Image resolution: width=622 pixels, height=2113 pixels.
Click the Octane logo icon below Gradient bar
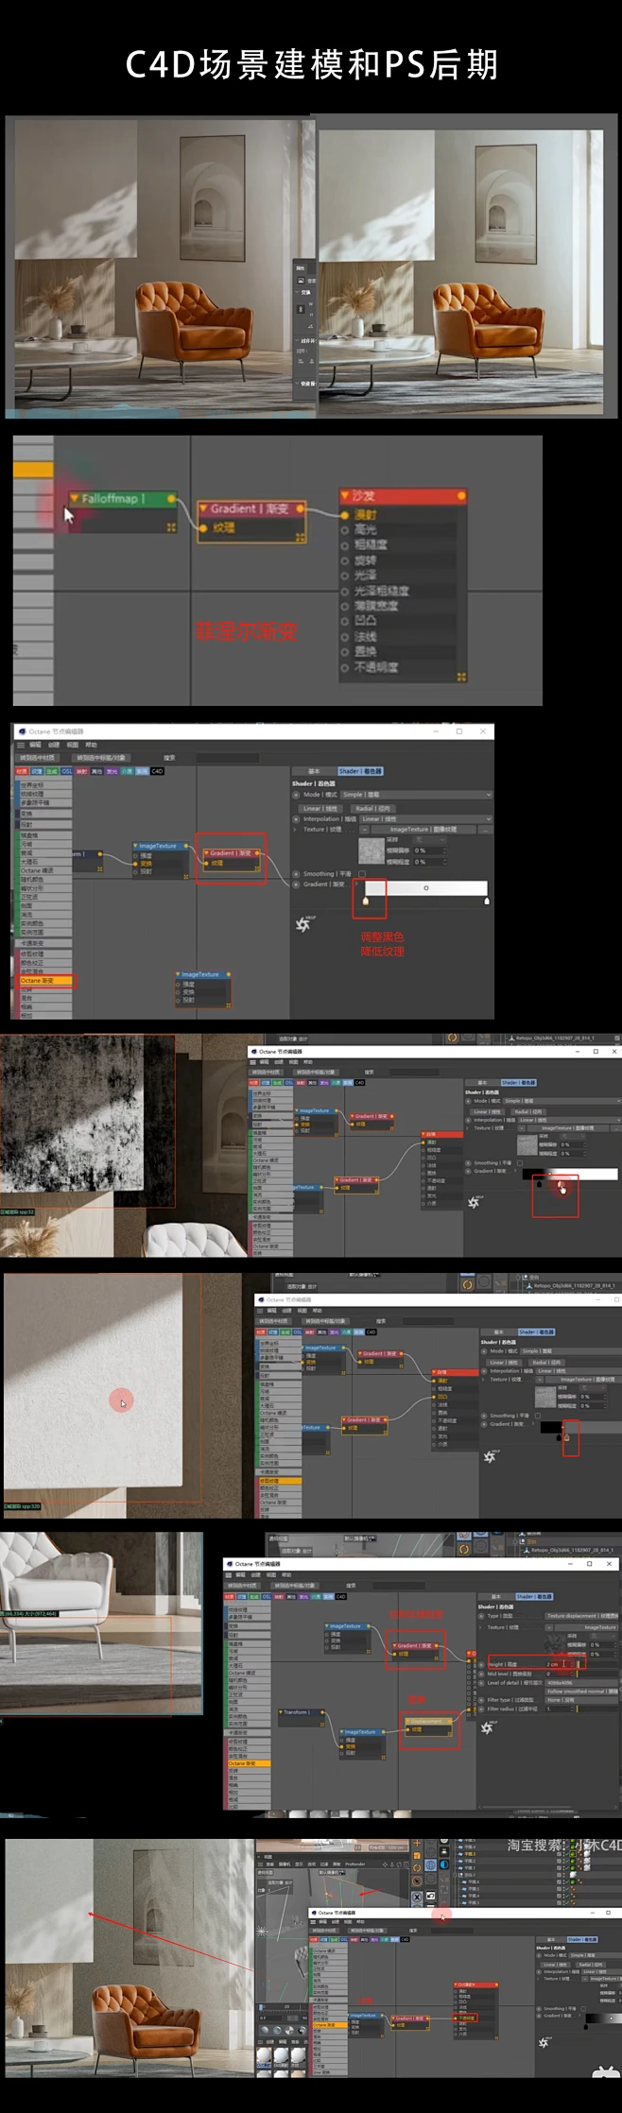pos(303,924)
